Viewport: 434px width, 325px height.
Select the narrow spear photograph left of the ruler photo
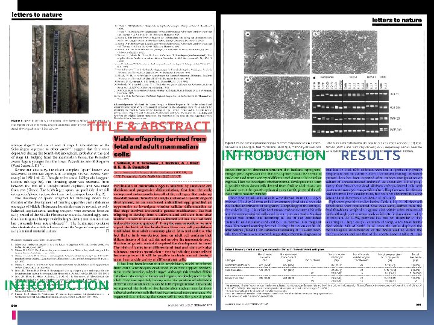38,69
